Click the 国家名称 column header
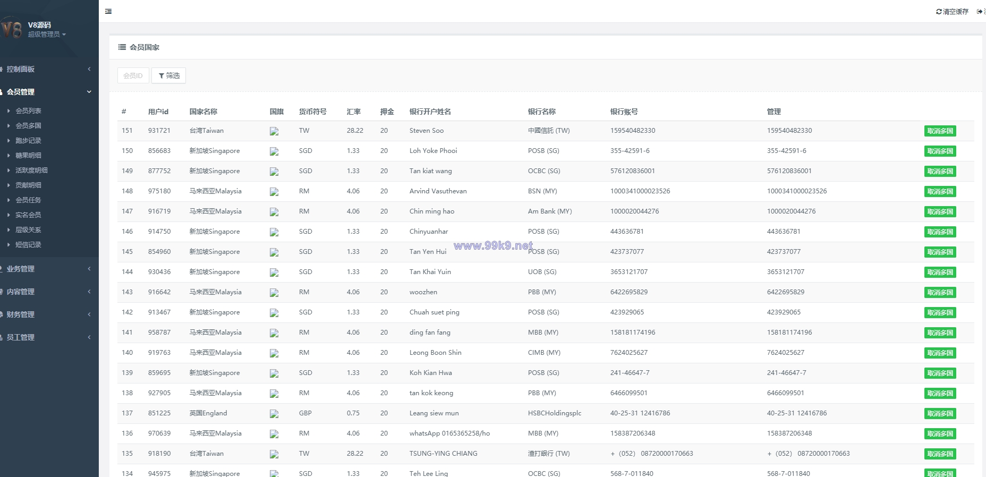 pyautogui.click(x=203, y=112)
